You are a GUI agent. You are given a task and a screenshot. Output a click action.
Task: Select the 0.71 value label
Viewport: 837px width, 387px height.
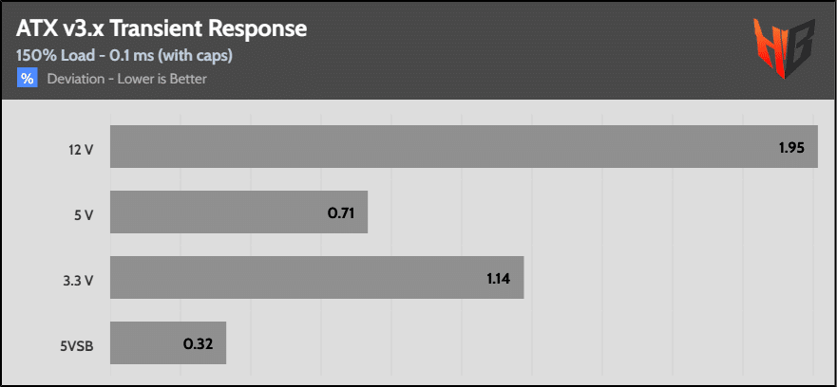point(341,212)
